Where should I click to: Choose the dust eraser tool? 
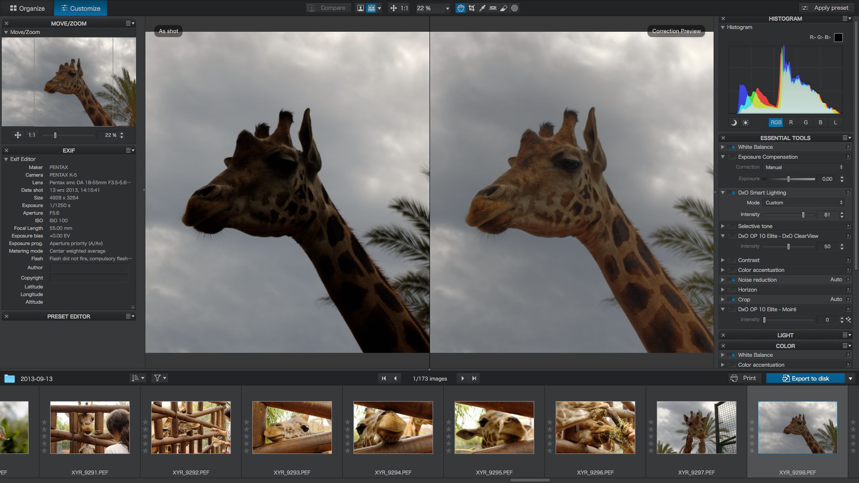pyautogui.click(x=504, y=8)
